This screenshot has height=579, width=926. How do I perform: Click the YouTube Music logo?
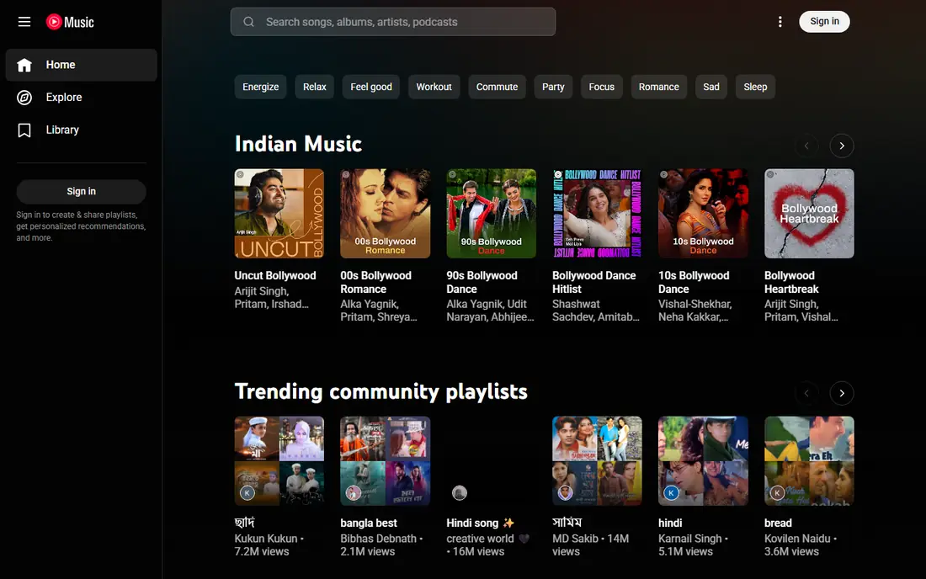(x=70, y=22)
